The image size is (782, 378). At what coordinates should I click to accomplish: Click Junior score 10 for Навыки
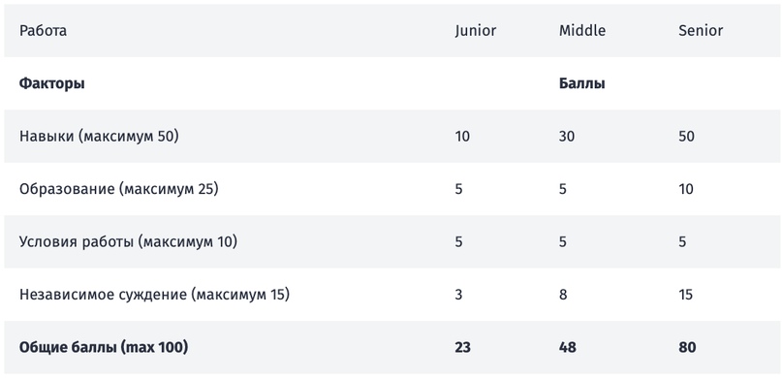click(x=462, y=136)
